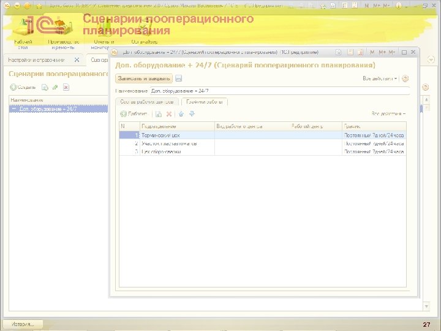Click schedule cell of Термический цех row
Screen dimensions: 441x331
tap(374, 135)
